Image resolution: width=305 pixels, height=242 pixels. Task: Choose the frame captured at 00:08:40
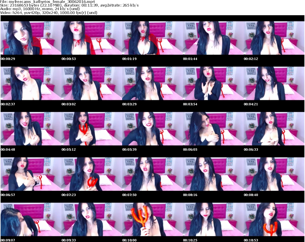tap(274, 174)
